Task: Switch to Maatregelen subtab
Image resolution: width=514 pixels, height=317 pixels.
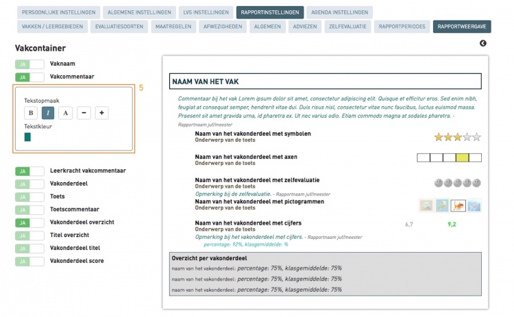Action: tap(173, 27)
